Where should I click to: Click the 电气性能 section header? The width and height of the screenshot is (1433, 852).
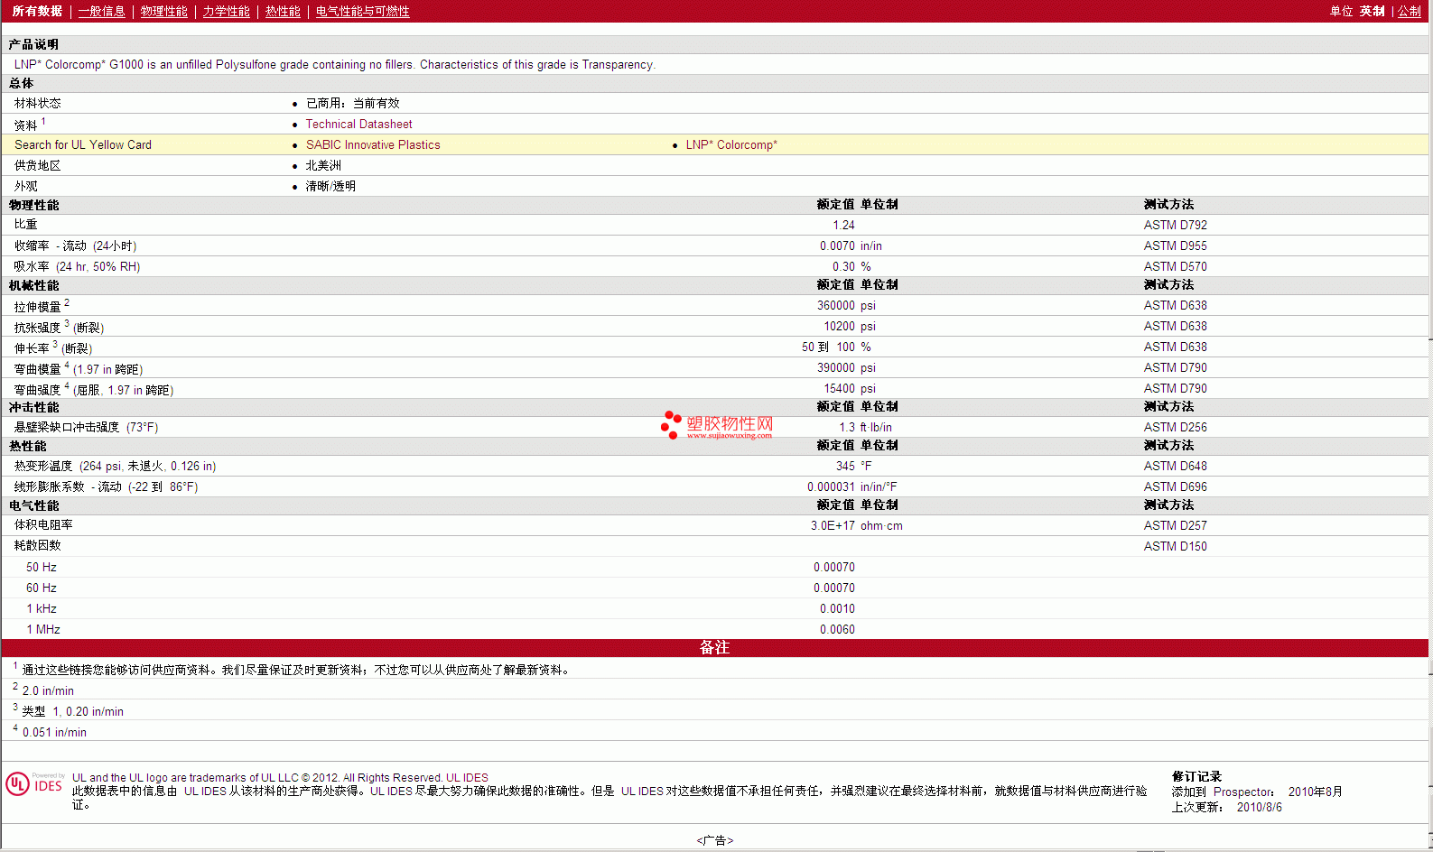click(33, 505)
